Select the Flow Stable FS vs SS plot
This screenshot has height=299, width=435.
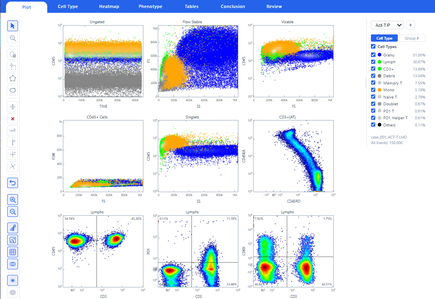198,61
